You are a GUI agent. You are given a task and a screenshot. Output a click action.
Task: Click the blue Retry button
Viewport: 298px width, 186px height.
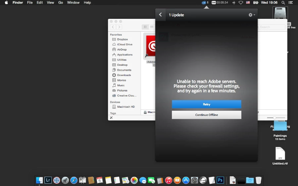point(207,104)
